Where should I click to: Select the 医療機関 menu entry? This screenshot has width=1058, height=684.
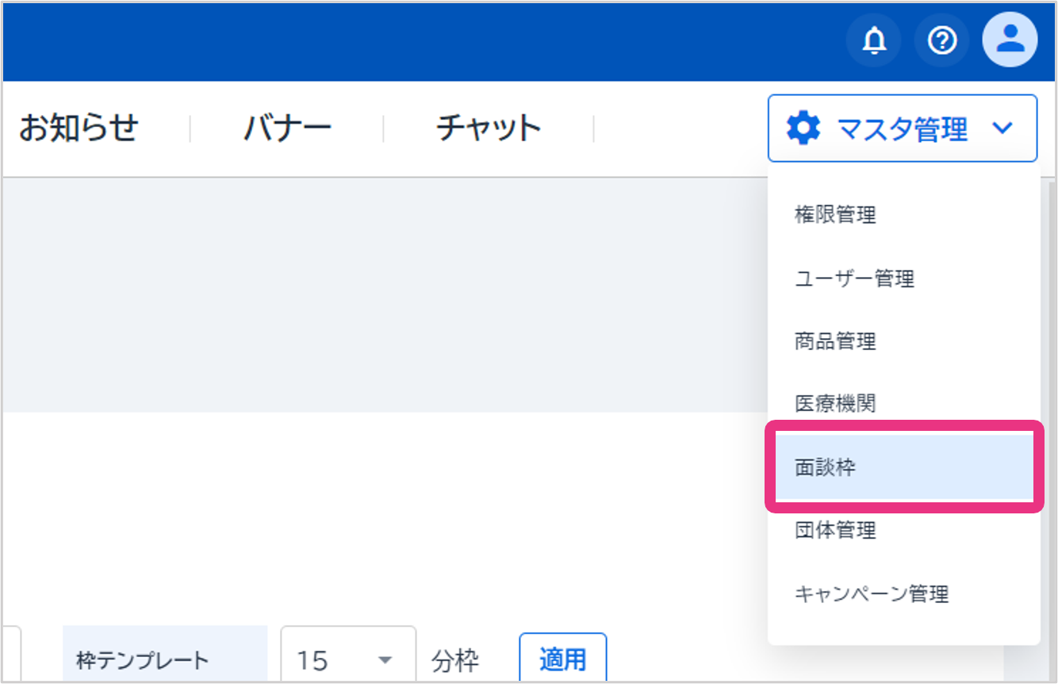point(835,404)
